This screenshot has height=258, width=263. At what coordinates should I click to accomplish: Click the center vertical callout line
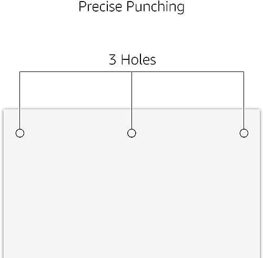(x=131, y=100)
